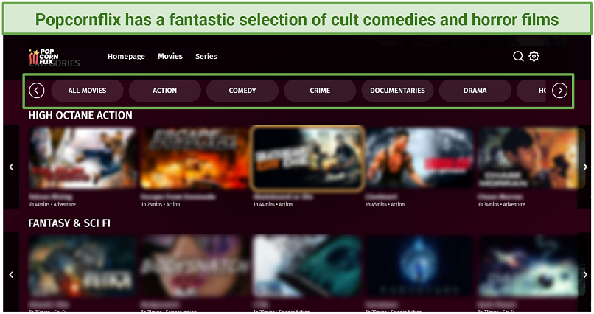Screen dimensions: 594x314
Task: Open the search magnifier icon
Action: (x=518, y=57)
